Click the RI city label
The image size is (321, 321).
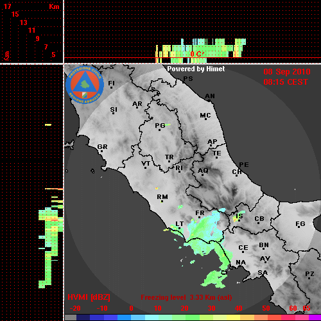(x=179, y=168)
